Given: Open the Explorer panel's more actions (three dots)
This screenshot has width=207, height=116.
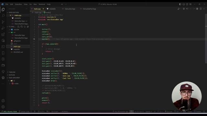Looking at the screenshot, I should (27, 9).
